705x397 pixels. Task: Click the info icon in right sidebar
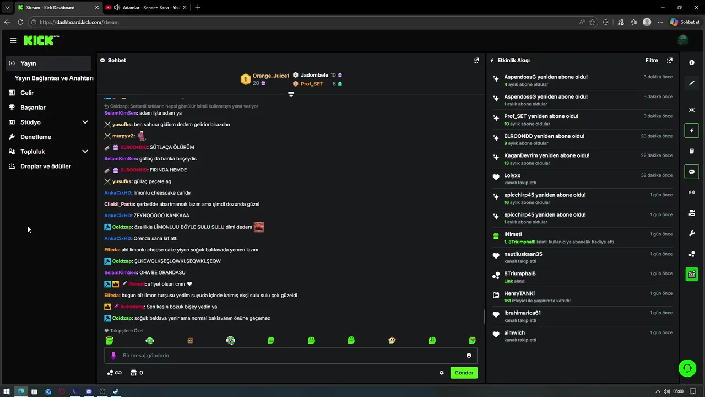click(692, 63)
